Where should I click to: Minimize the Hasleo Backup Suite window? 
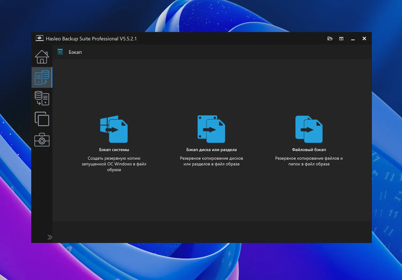point(353,39)
